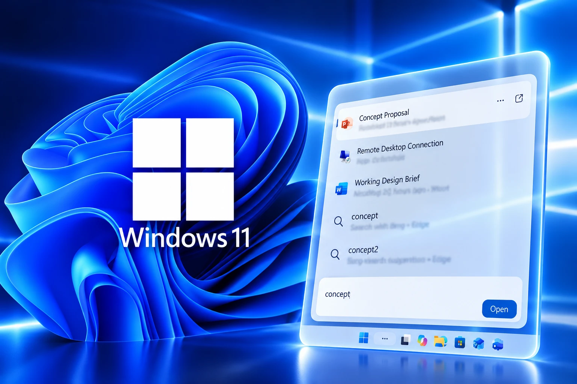Image resolution: width=577 pixels, height=384 pixels.
Task: Click the open-in-new-window icon
Action: pos(519,99)
